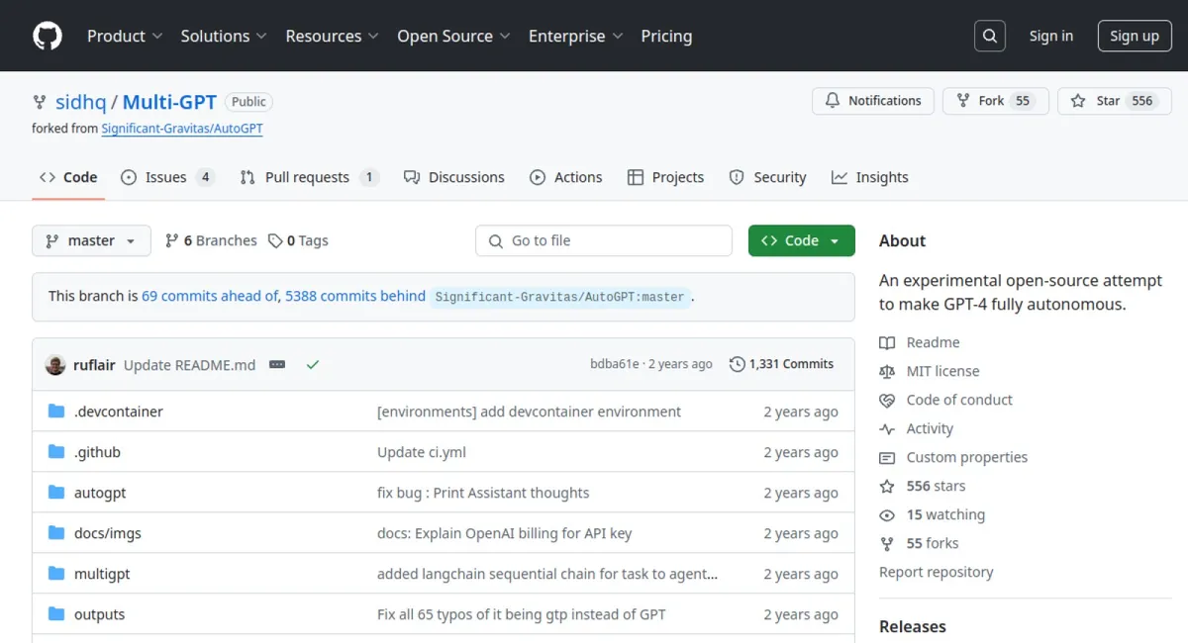Click the Custom properties note icon
The image size is (1188, 643).
[x=887, y=457]
